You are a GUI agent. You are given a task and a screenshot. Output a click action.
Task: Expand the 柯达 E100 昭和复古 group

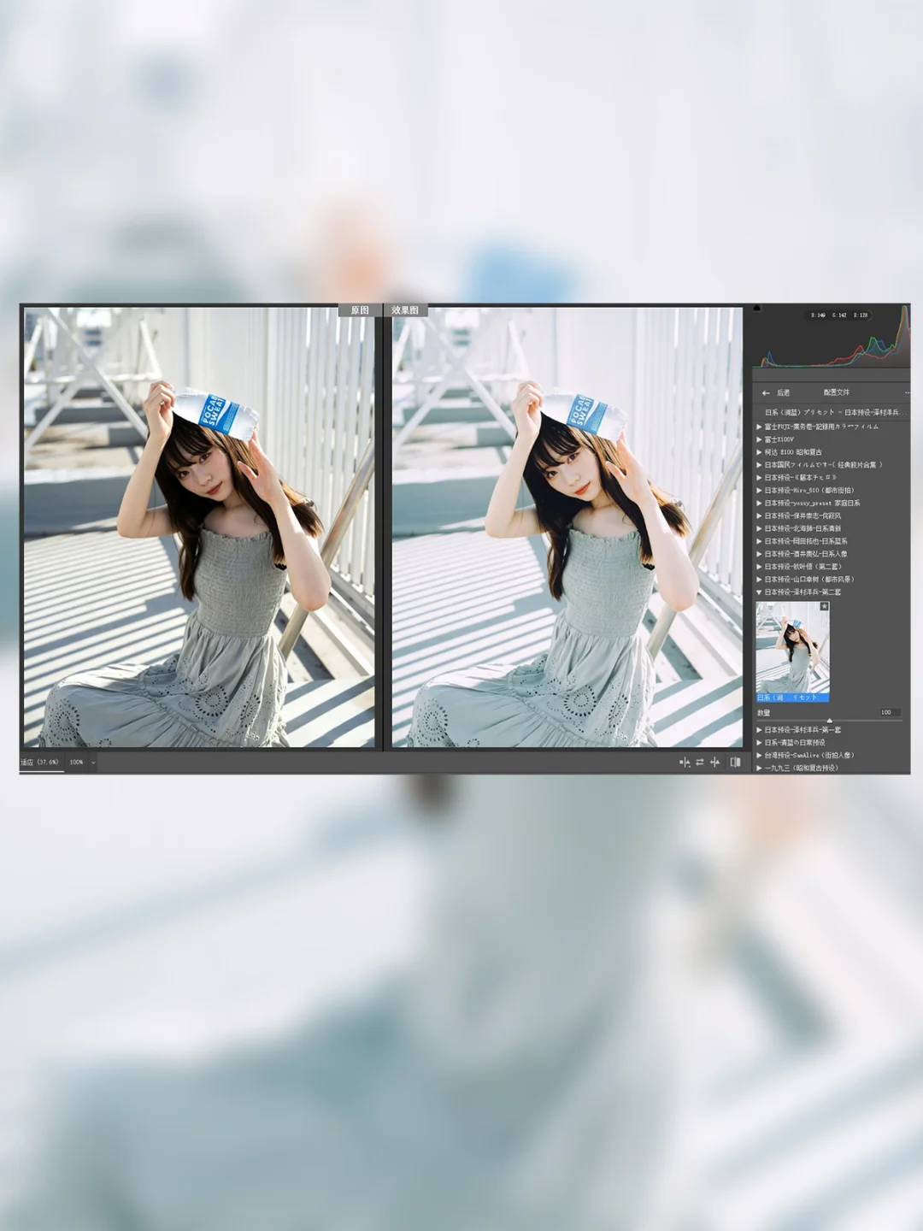coord(759,452)
